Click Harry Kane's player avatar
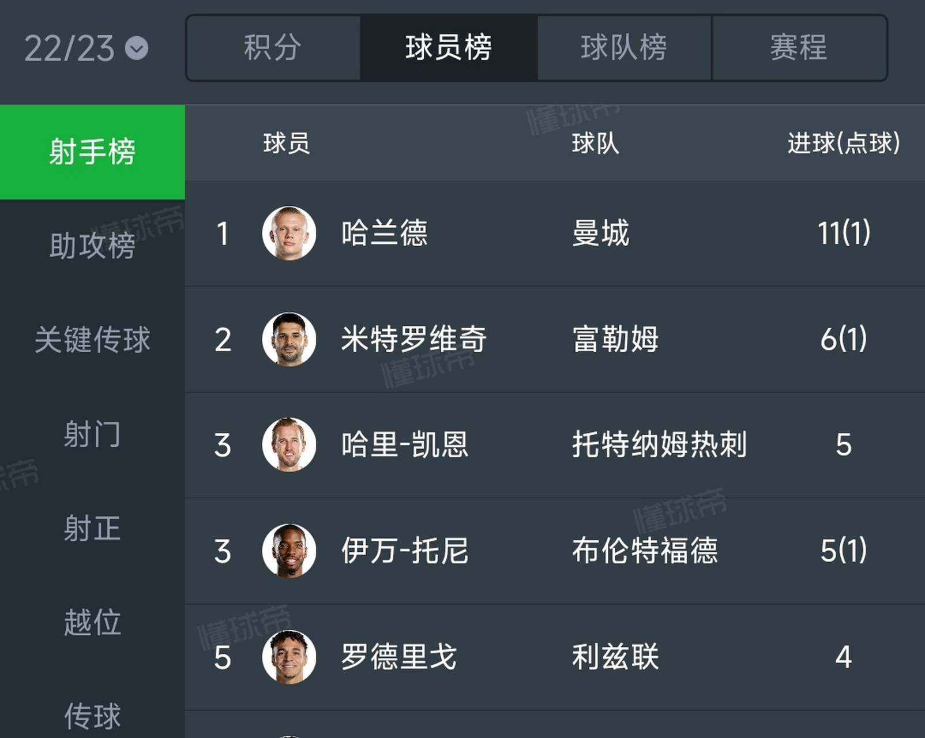The image size is (925, 738). pos(289,445)
